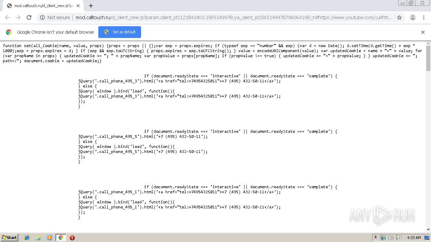
Task: Click "Google Chrome isn't your default browser" text
Action: 56,32
